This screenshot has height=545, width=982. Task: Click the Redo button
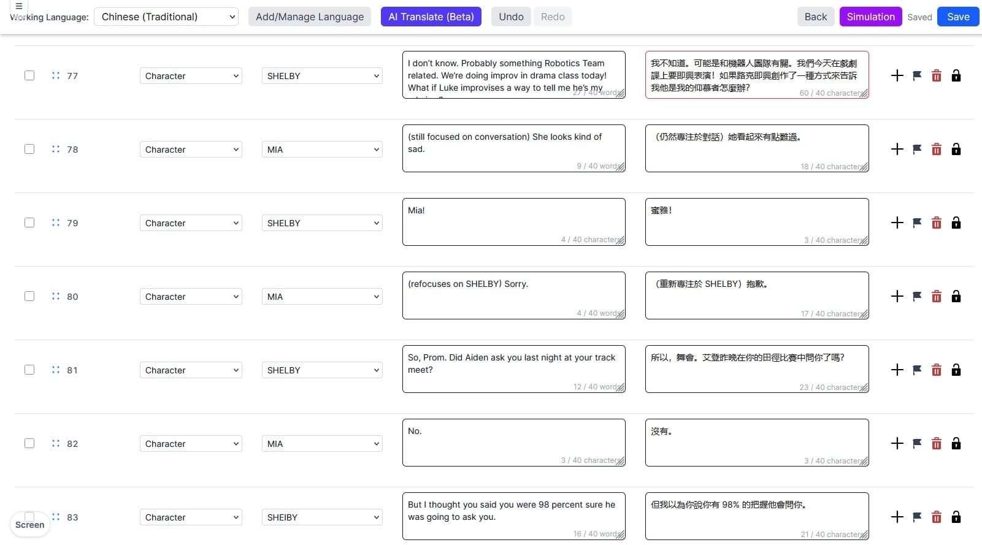click(553, 17)
